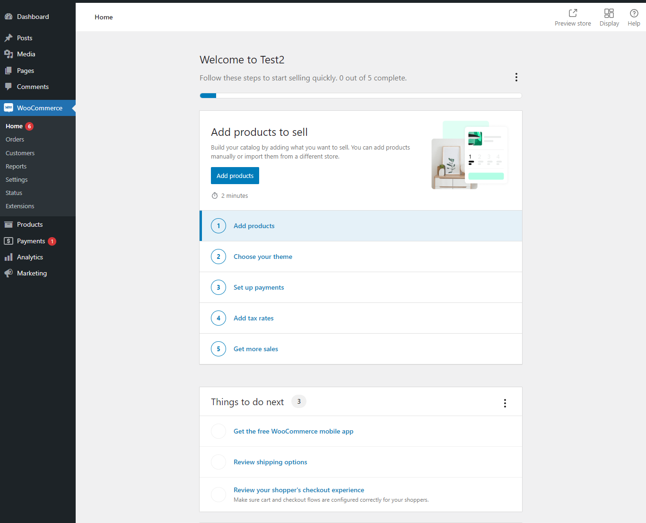Click the WooCommerce logo icon
The image size is (646, 523).
(9, 108)
